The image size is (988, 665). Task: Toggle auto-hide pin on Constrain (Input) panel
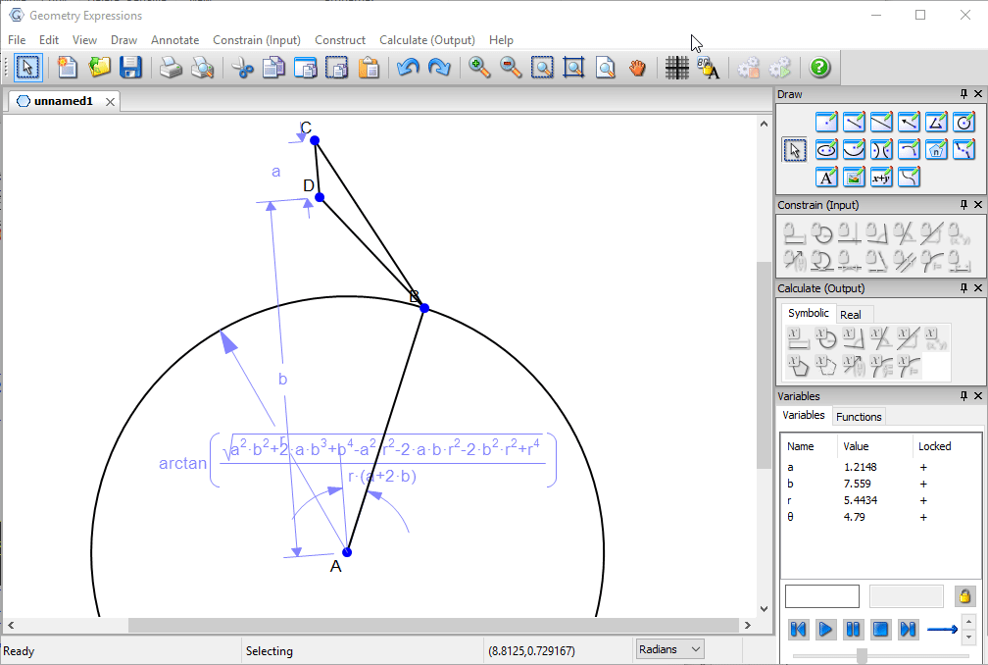[x=963, y=205]
